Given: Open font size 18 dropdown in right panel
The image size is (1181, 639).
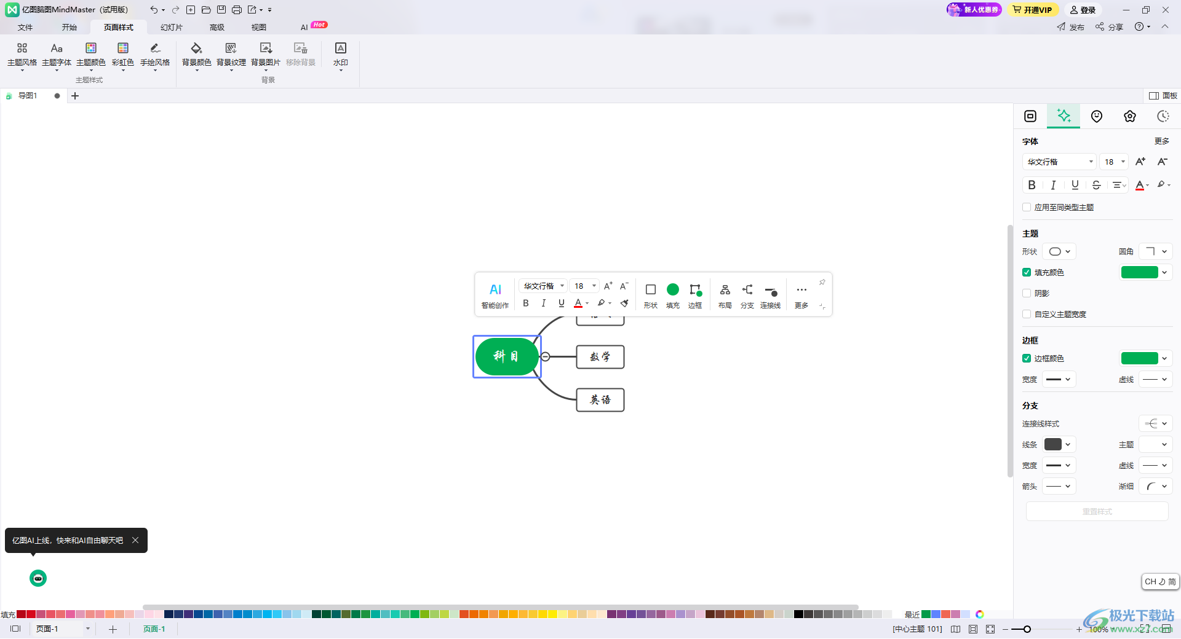Looking at the screenshot, I should pyautogui.click(x=1114, y=162).
